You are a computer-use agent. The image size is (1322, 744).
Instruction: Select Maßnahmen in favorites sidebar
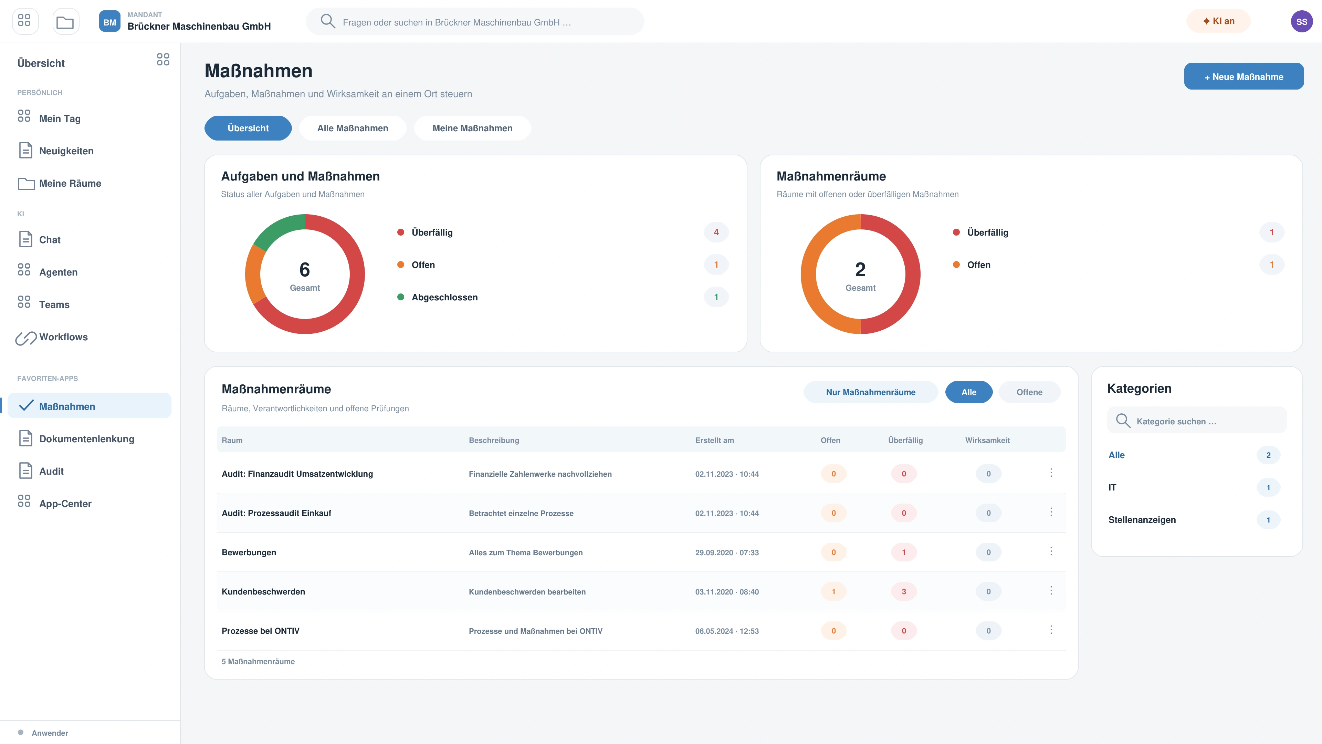point(89,406)
